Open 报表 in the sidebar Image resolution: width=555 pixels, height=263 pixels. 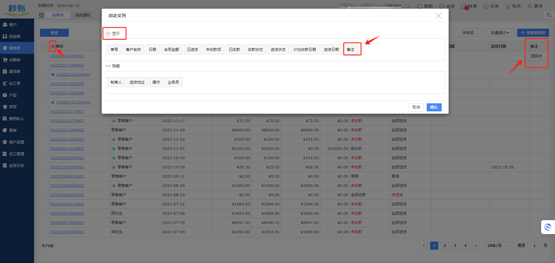(x=17, y=130)
